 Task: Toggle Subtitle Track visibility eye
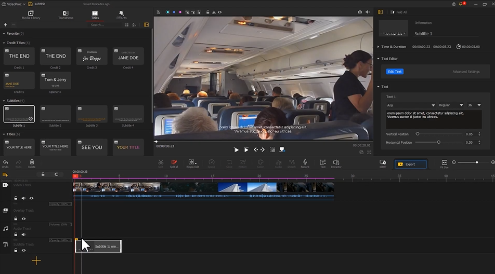point(24,250)
